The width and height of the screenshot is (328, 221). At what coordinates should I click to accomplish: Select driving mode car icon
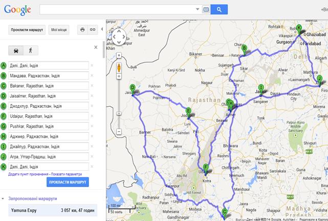click(x=16, y=51)
